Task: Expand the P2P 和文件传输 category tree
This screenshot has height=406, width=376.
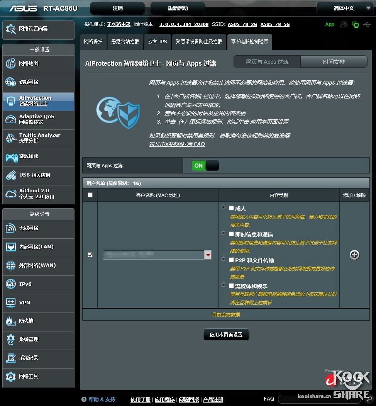Action: 224,259
